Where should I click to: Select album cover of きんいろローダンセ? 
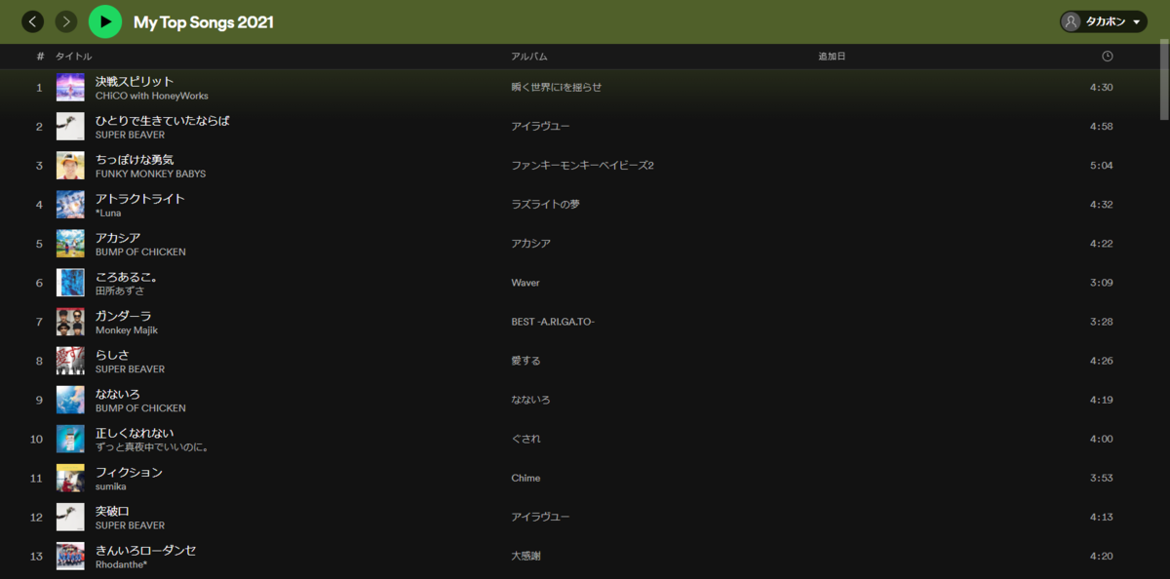(70, 556)
